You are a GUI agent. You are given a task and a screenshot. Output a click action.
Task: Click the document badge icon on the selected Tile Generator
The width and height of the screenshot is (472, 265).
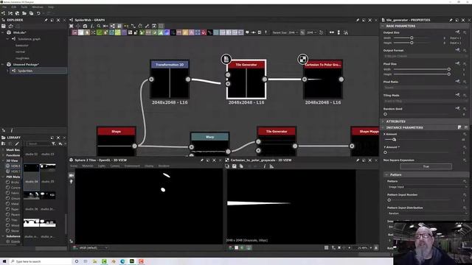point(226,59)
